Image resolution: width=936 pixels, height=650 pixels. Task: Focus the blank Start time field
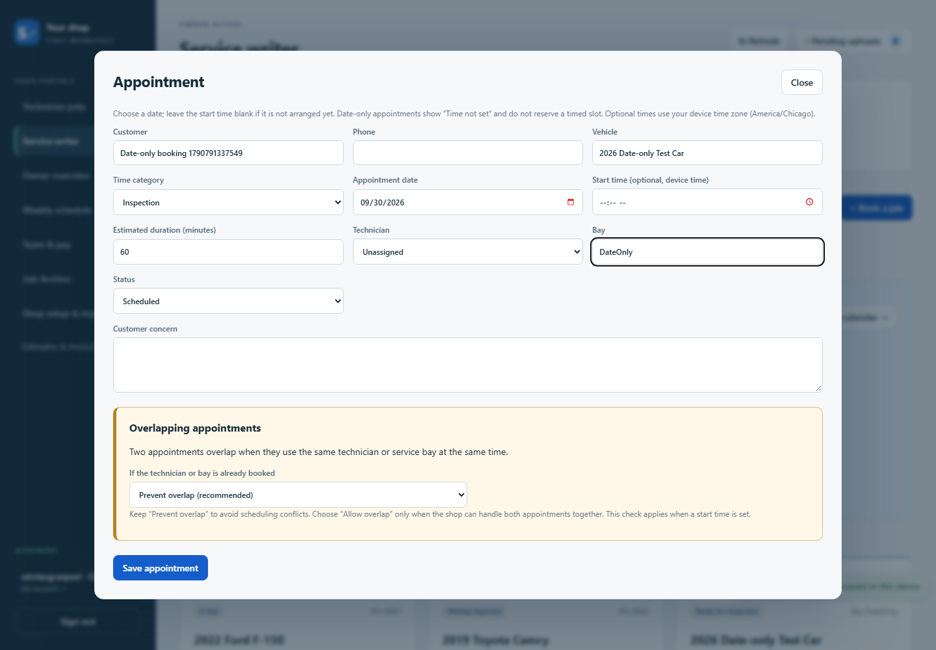tap(707, 202)
